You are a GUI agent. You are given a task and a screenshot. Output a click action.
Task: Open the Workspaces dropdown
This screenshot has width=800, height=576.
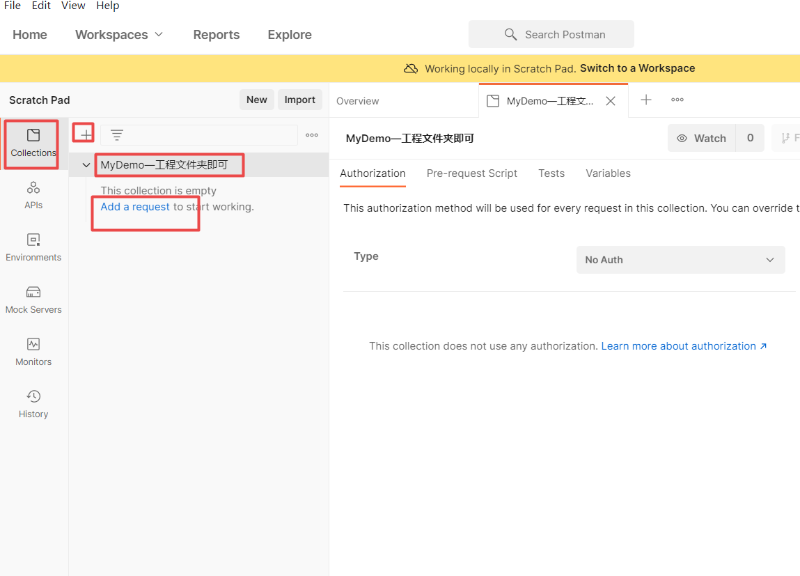pos(119,35)
